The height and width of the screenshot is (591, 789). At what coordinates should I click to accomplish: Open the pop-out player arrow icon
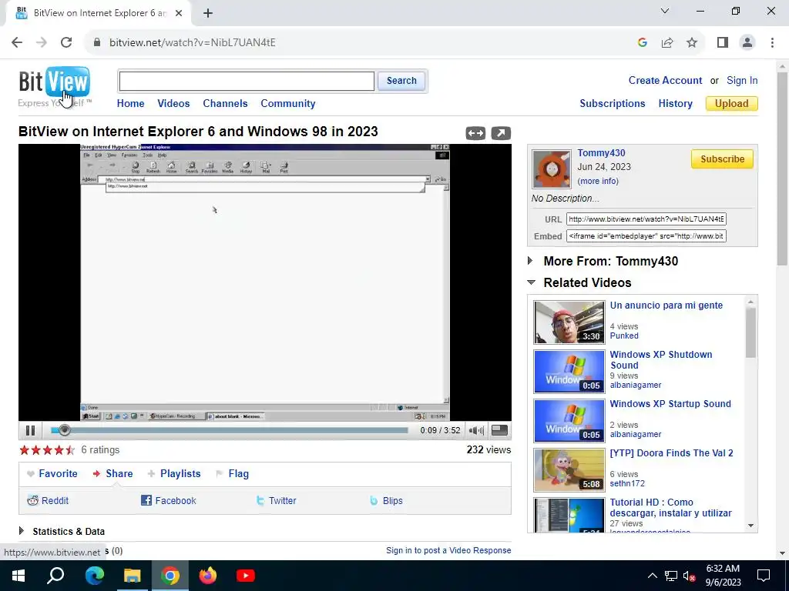tap(501, 133)
